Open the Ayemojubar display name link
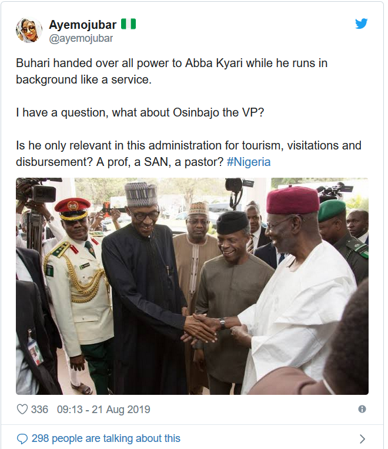Viewport: 388px width, 449px height. 82,25
